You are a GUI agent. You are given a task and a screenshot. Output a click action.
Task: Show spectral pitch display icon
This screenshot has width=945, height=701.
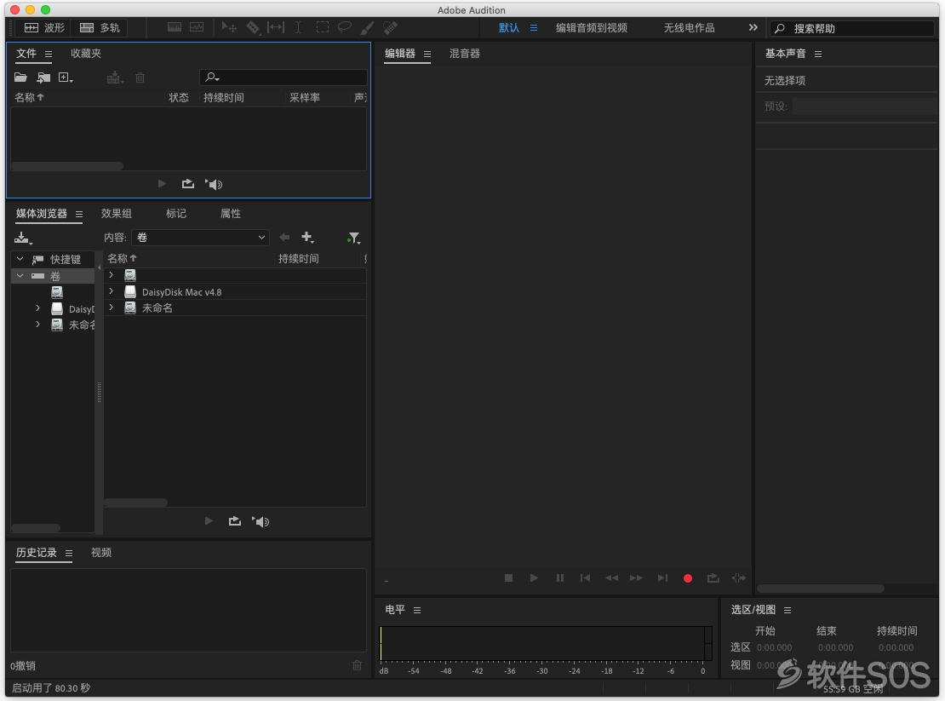[197, 28]
